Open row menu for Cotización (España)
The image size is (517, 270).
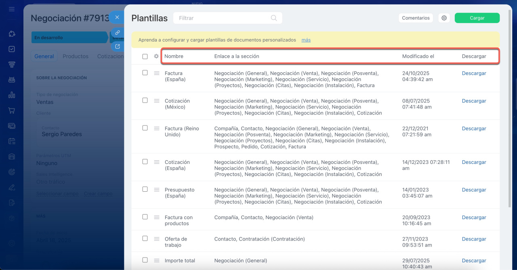(x=157, y=162)
